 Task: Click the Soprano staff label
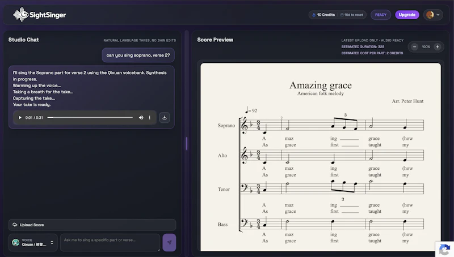226,125
